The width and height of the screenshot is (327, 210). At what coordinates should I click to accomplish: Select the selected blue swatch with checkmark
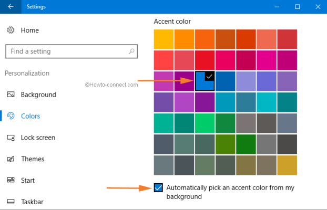(x=205, y=81)
